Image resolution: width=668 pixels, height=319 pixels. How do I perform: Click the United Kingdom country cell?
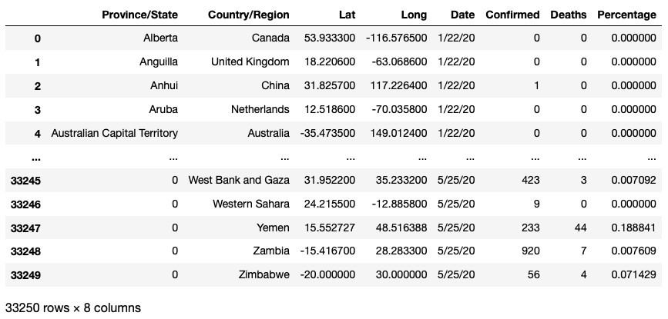250,61
